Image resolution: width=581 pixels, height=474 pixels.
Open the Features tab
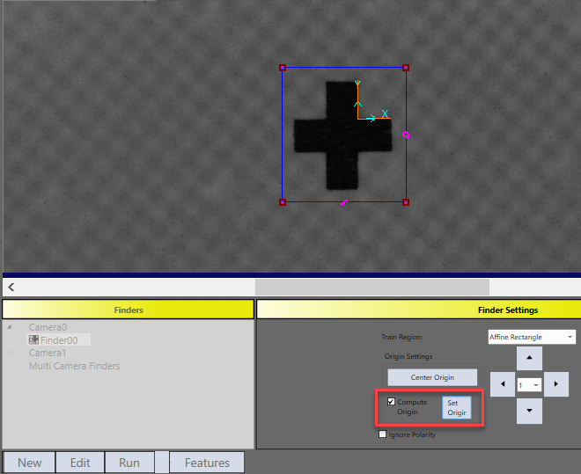[x=207, y=463]
